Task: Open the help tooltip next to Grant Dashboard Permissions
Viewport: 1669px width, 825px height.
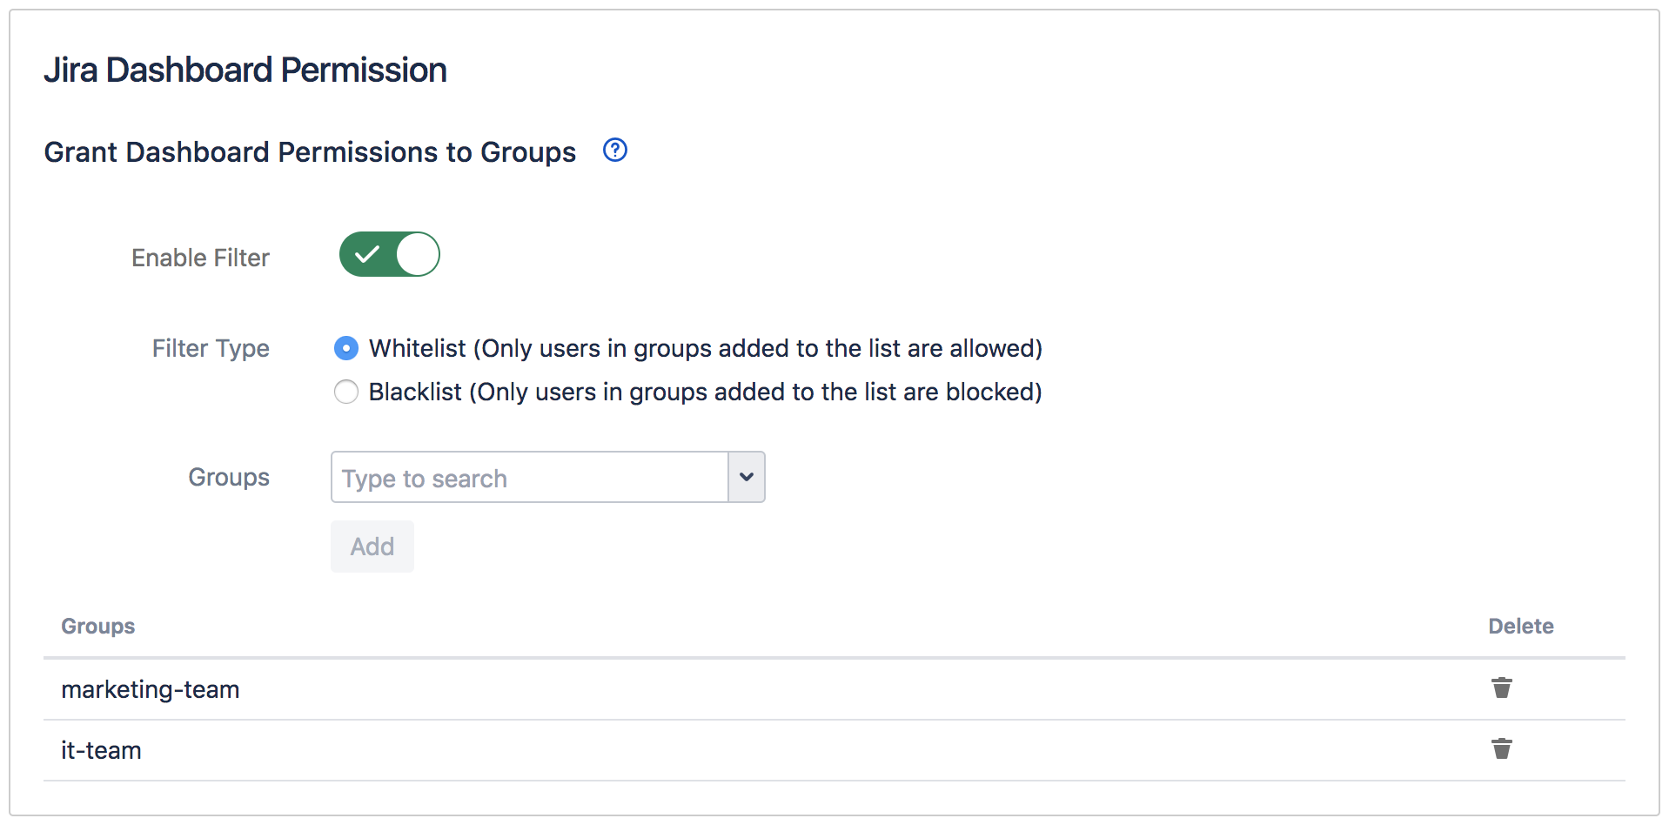Action: tap(615, 150)
